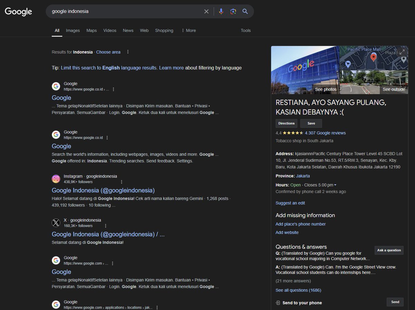
Task: Open options menu next to Choose area
Action: [x=128, y=52]
